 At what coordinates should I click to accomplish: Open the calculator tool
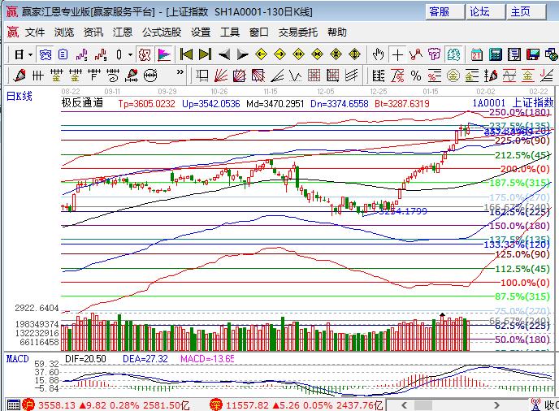(x=496, y=54)
